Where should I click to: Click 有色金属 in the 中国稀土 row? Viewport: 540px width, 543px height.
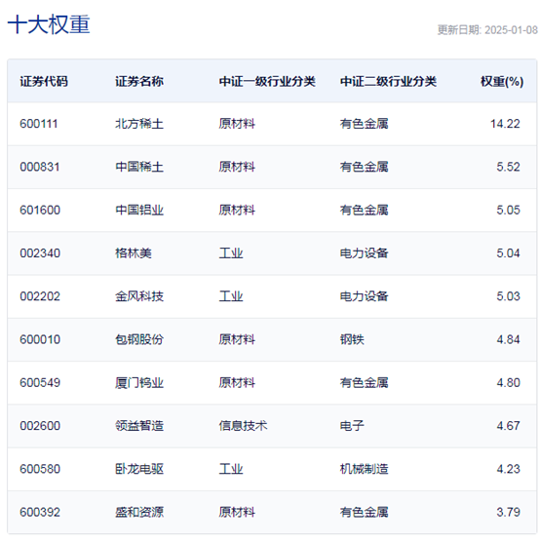point(364,167)
